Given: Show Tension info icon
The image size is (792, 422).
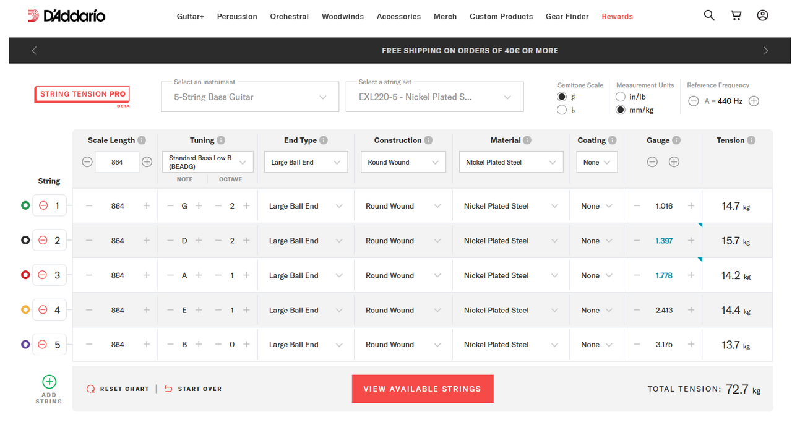Looking at the screenshot, I should (x=751, y=140).
